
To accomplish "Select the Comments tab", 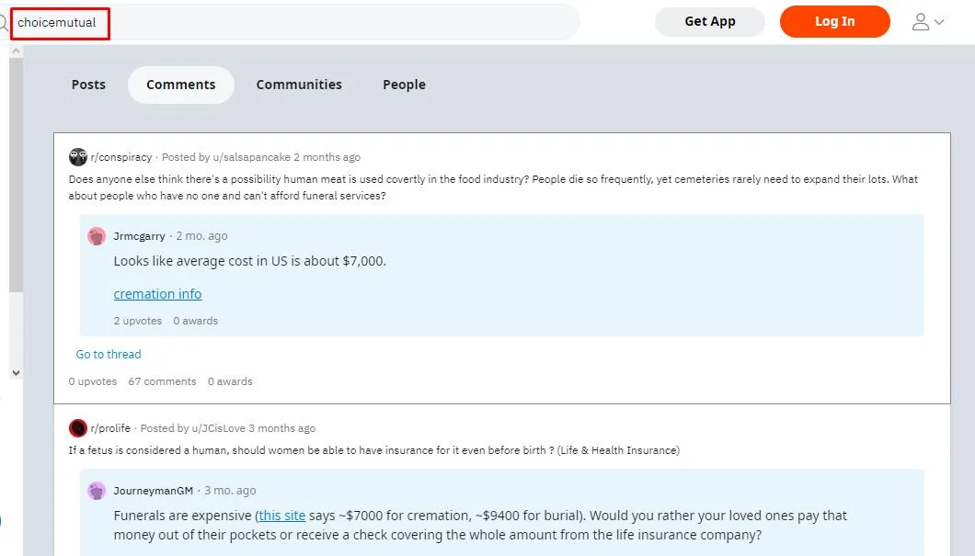I will coord(181,85).
